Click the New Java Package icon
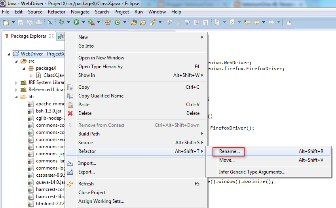Image resolution: width=336 pixels, height=208 pixels. pos(108,22)
